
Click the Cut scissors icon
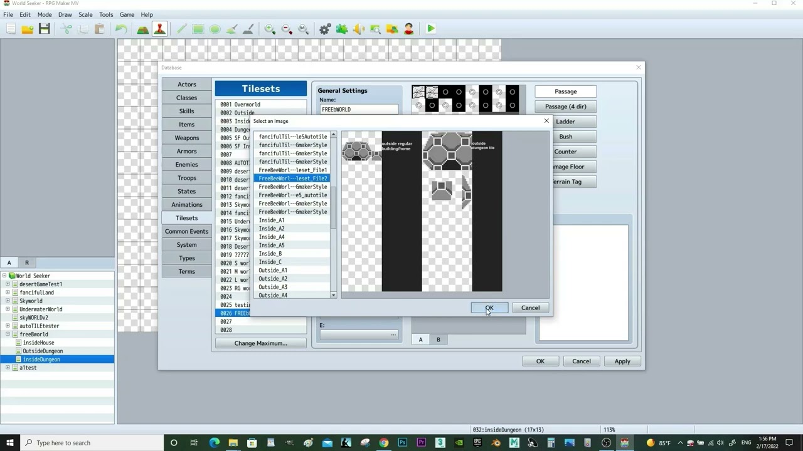click(x=66, y=29)
